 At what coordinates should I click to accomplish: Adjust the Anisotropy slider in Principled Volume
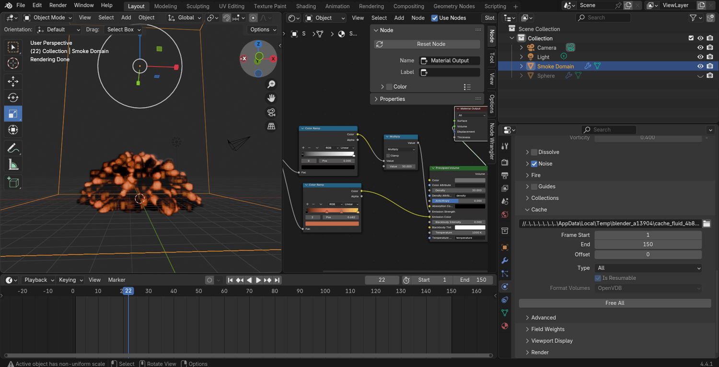pyautogui.click(x=458, y=201)
